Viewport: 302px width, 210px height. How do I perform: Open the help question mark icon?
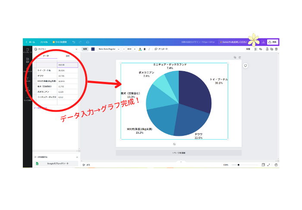tap(276, 165)
